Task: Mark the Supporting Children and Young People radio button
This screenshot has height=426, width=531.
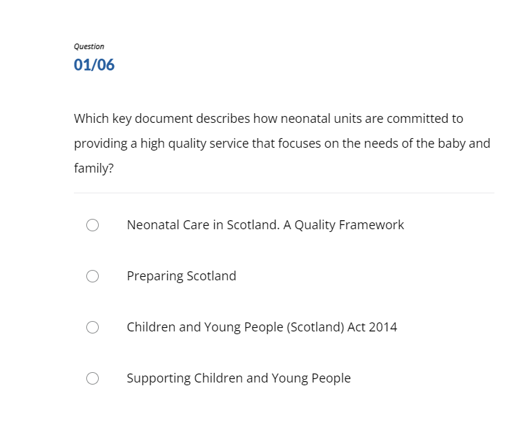Action: (93, 378)
